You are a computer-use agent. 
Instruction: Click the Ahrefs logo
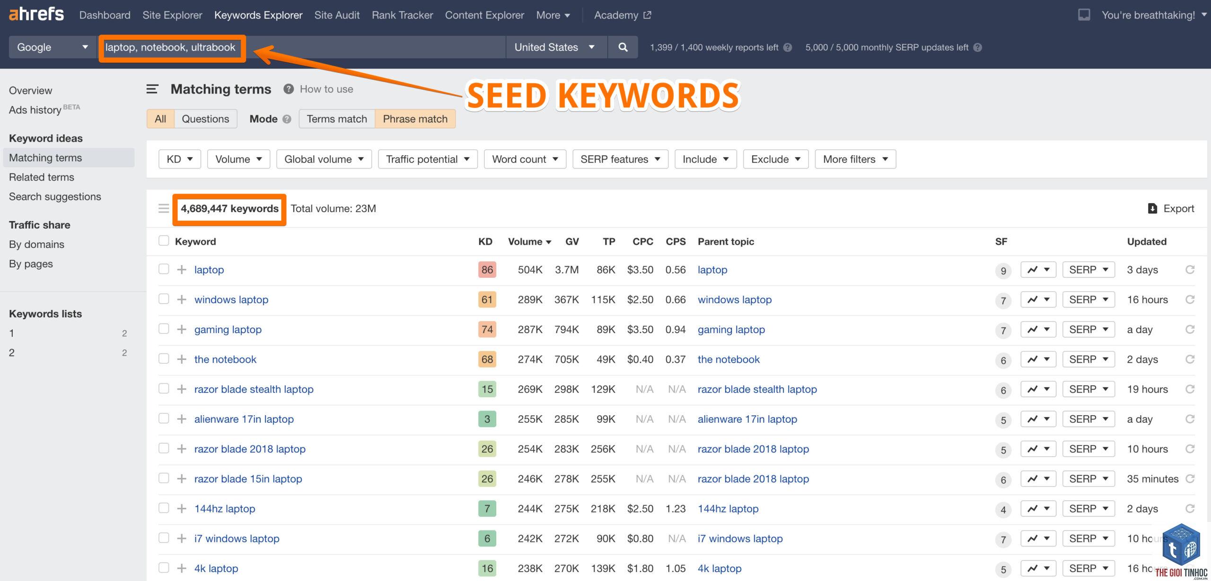[x=36, y=14]
